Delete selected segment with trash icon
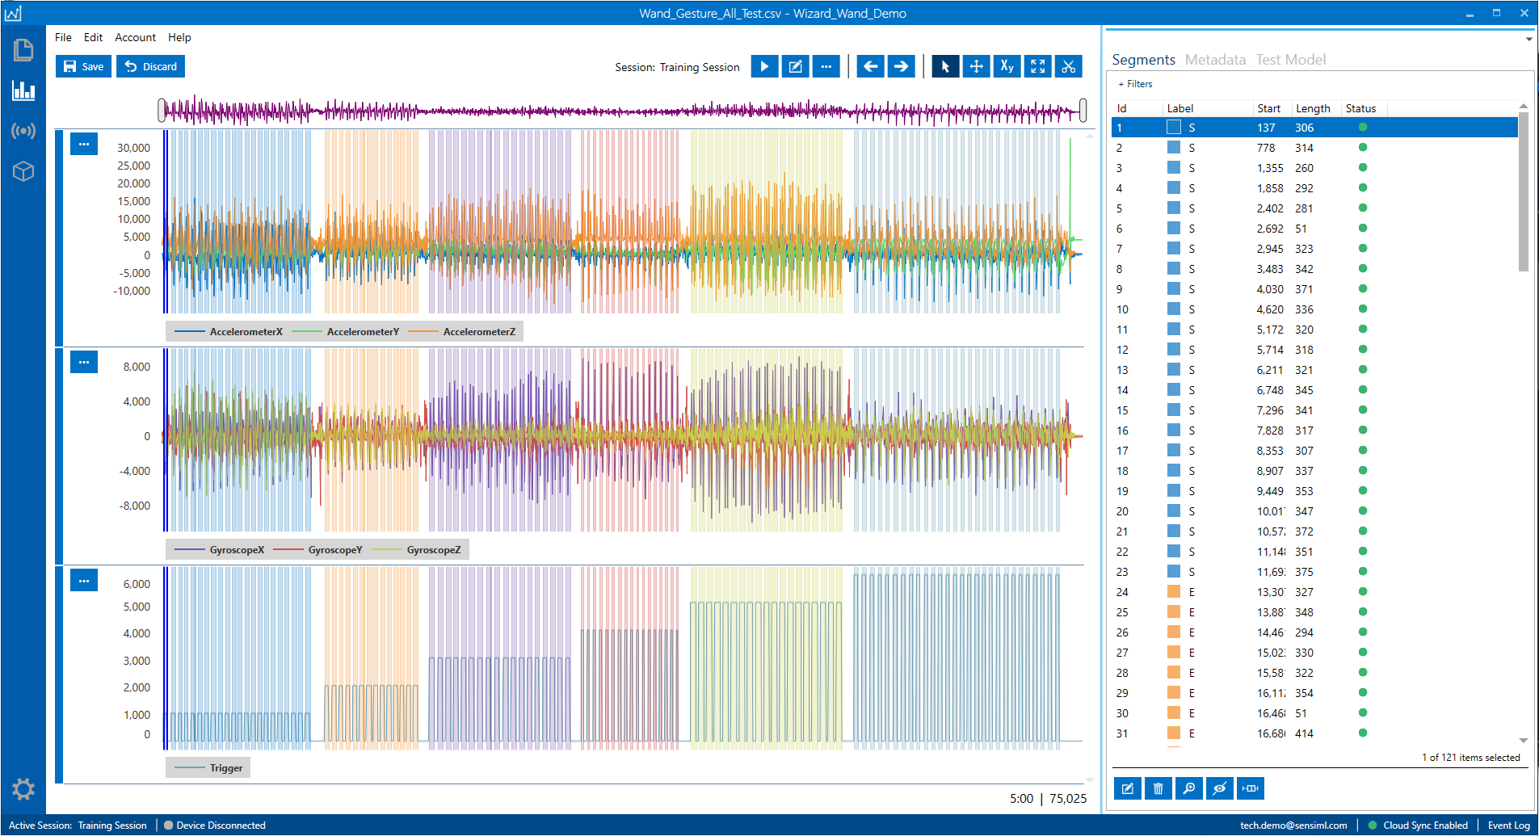Screen dimensions: 1539x836 coord(1158,788)
